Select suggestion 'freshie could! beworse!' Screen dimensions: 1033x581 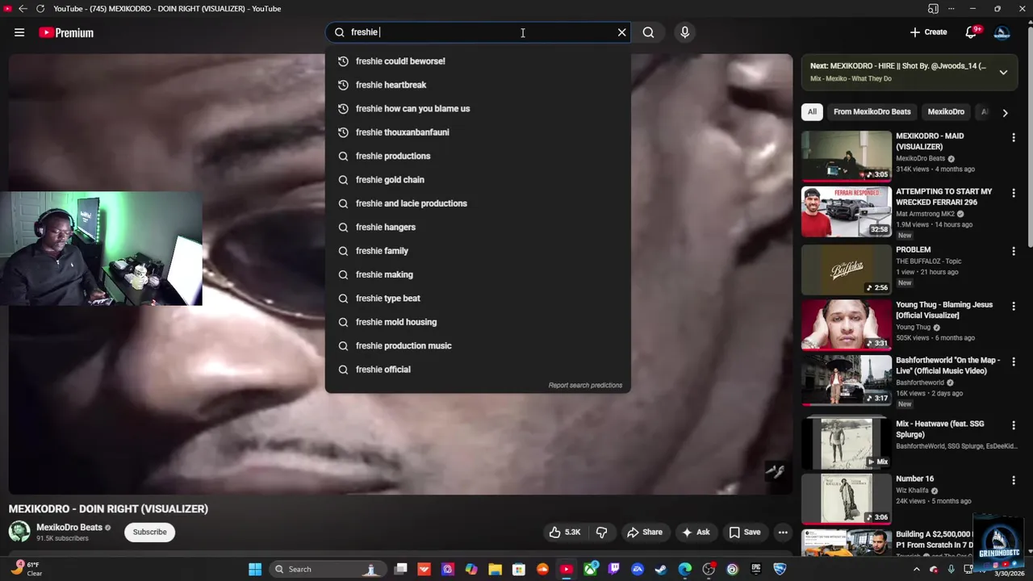tap(478, 61)
